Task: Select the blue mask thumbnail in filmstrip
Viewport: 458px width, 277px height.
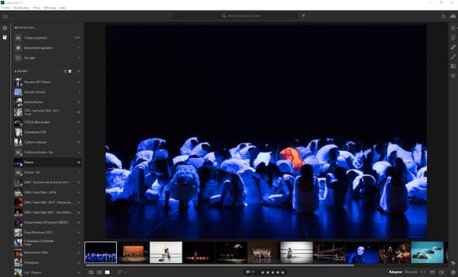Action: click(362, 252)
